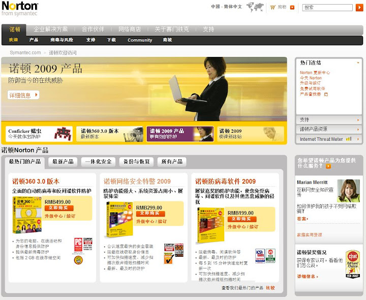
Task: Select the 所有产品 tab
Action: (x=172, y=162)
